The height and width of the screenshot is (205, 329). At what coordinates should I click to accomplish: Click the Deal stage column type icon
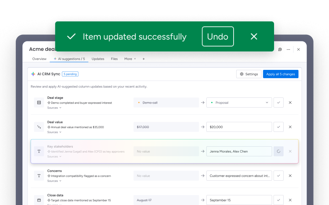[39, 102]
